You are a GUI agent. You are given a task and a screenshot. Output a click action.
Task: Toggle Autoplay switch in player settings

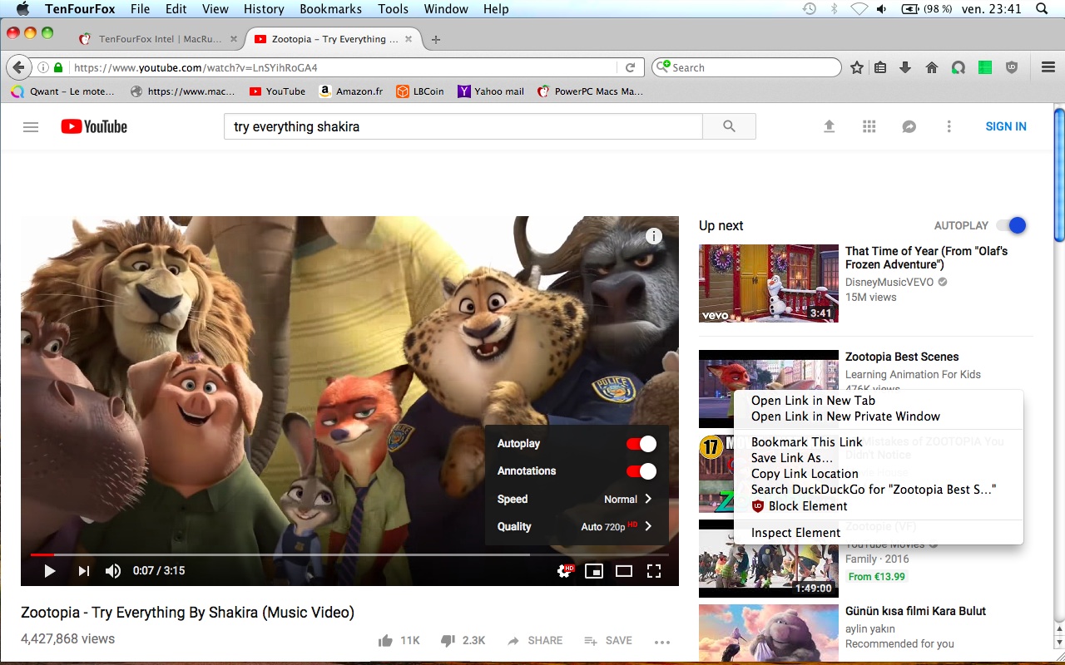click(641, 444)
